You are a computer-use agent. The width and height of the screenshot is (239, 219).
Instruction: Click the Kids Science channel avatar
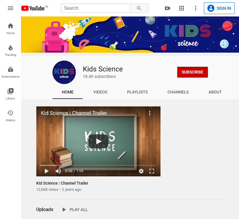(64, 72)
